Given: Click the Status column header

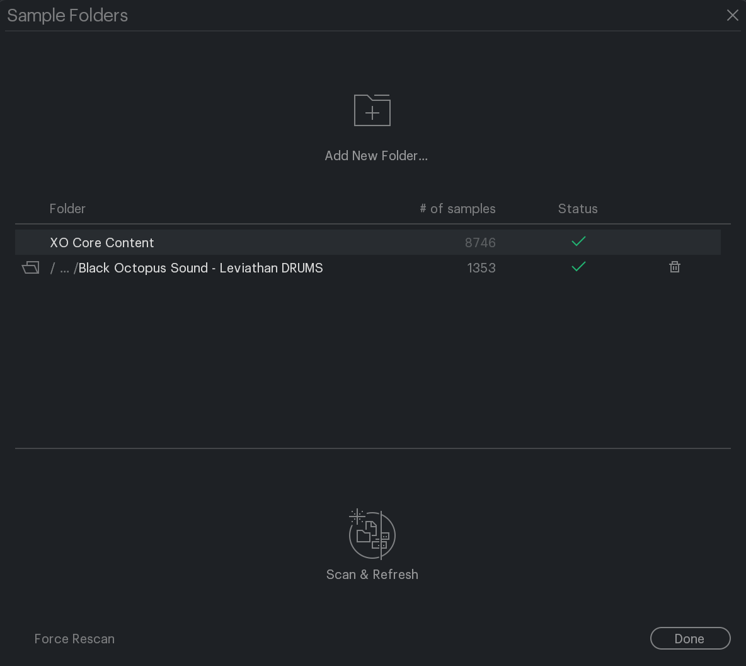Looking at the screenshot, I should (x=578, y=209).
